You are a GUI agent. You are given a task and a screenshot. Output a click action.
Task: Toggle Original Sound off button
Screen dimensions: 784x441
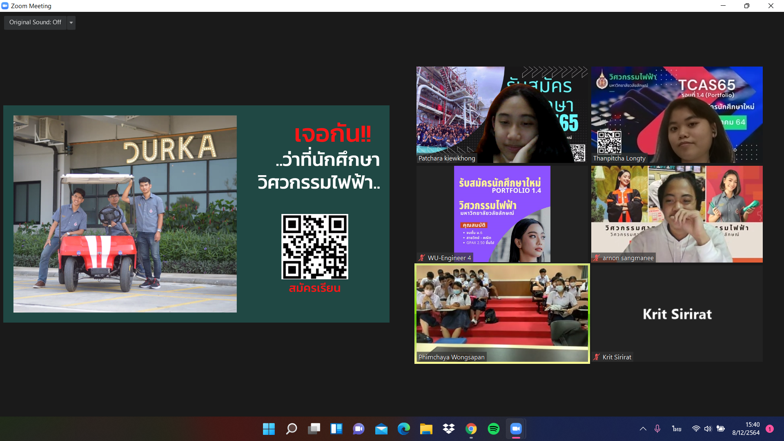coord(35,22)
